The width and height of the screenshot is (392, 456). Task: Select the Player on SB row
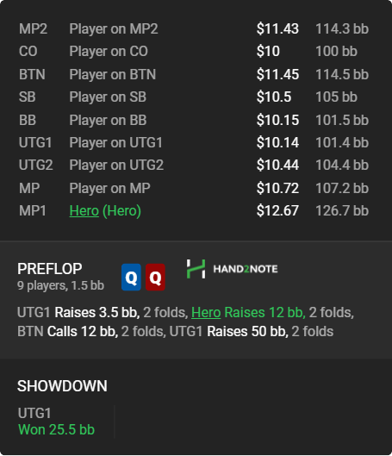coord(194,97)
